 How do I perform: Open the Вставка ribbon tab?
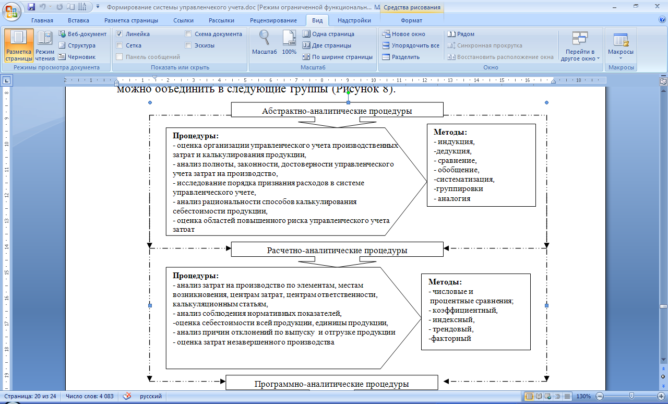(x=78, y=20)
